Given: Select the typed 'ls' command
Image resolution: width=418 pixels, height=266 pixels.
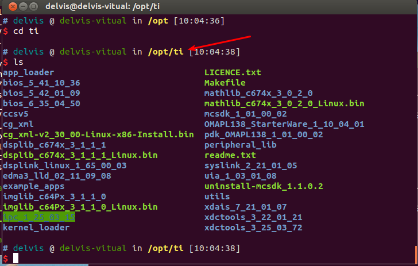Looking at the screenshot, I should pyautogui.click(x=18, y=62).
